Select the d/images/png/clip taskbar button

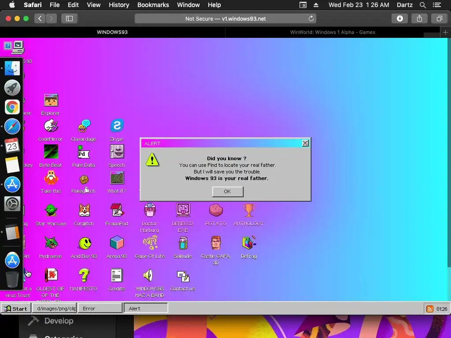[x=54, y=309]
